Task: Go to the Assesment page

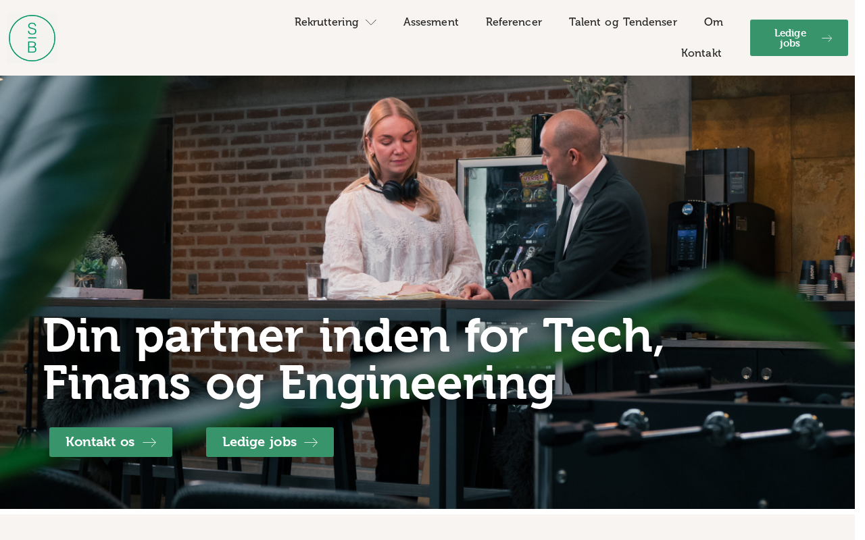Action: click(431, 22)
